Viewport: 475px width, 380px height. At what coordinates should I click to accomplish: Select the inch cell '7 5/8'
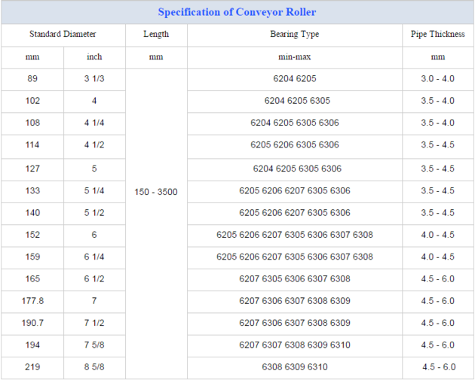click(94, 345)
